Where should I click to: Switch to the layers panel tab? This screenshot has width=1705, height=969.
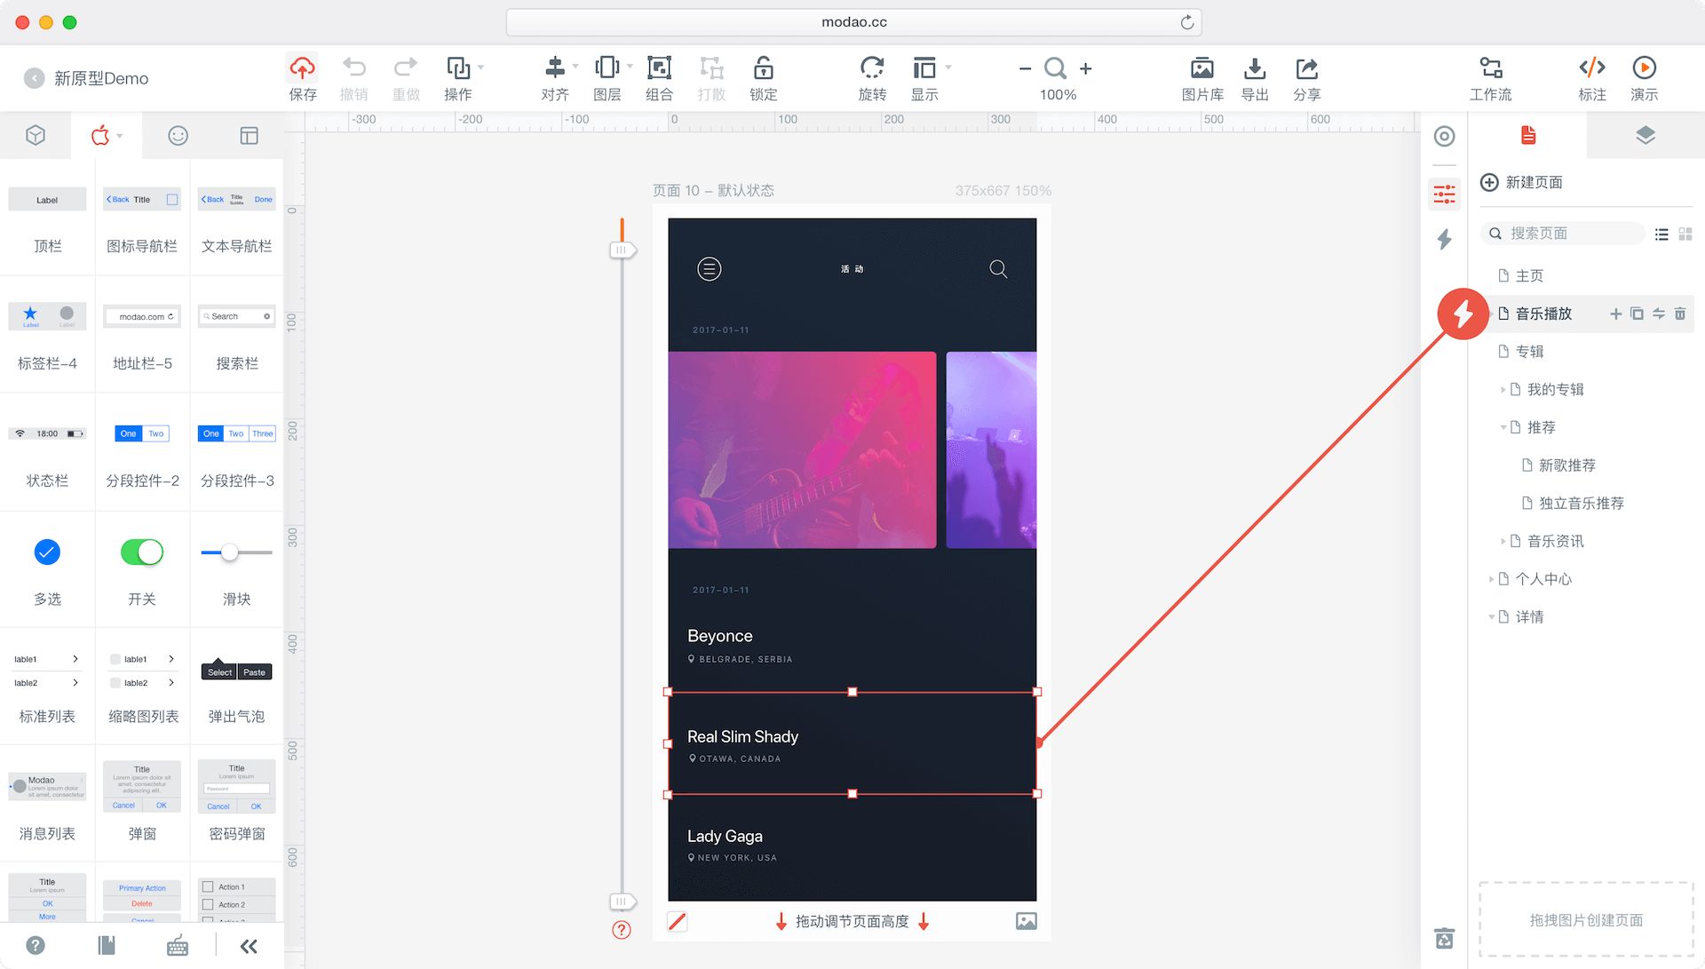tap(1645, 135)
